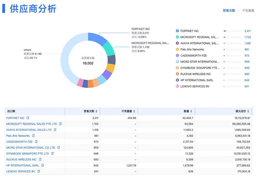Click legend badge 10 for LENOVO SERVICES BV
The height and width of the screenshot is (177, 259).
177,86
